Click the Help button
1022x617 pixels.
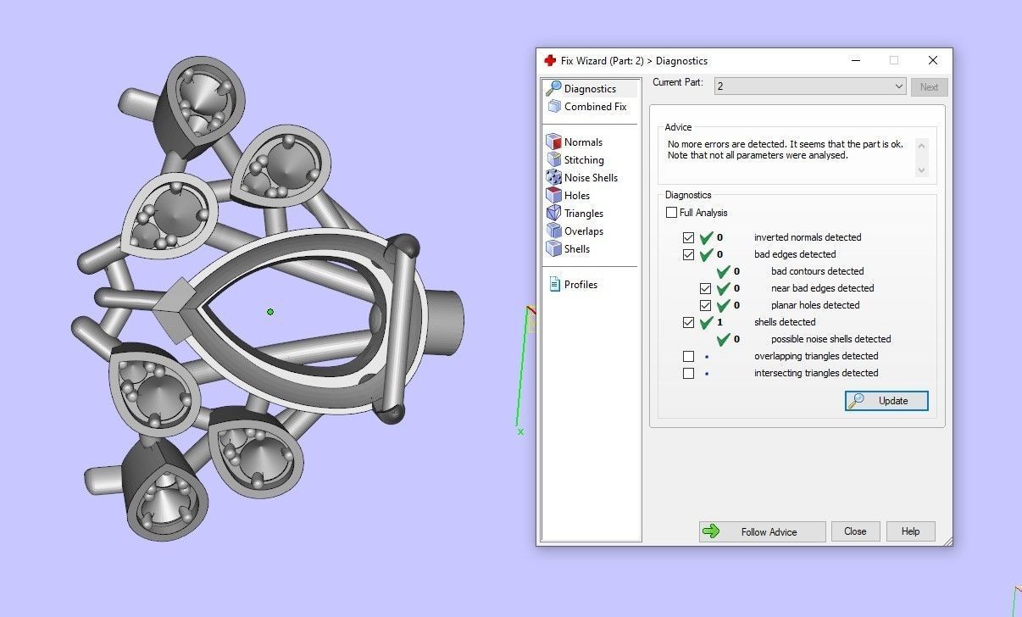[910, 531]
